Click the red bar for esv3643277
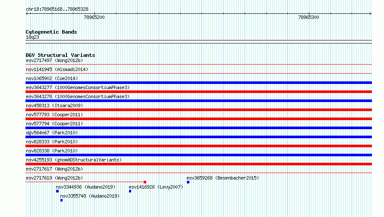 pyautogui.click(x=198, y=92)
